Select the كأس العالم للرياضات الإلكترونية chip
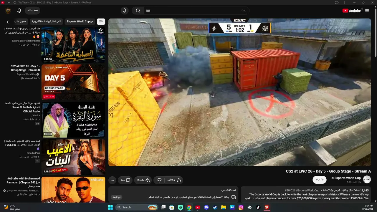This screenshot has height=212, width=377. [47, 21]
